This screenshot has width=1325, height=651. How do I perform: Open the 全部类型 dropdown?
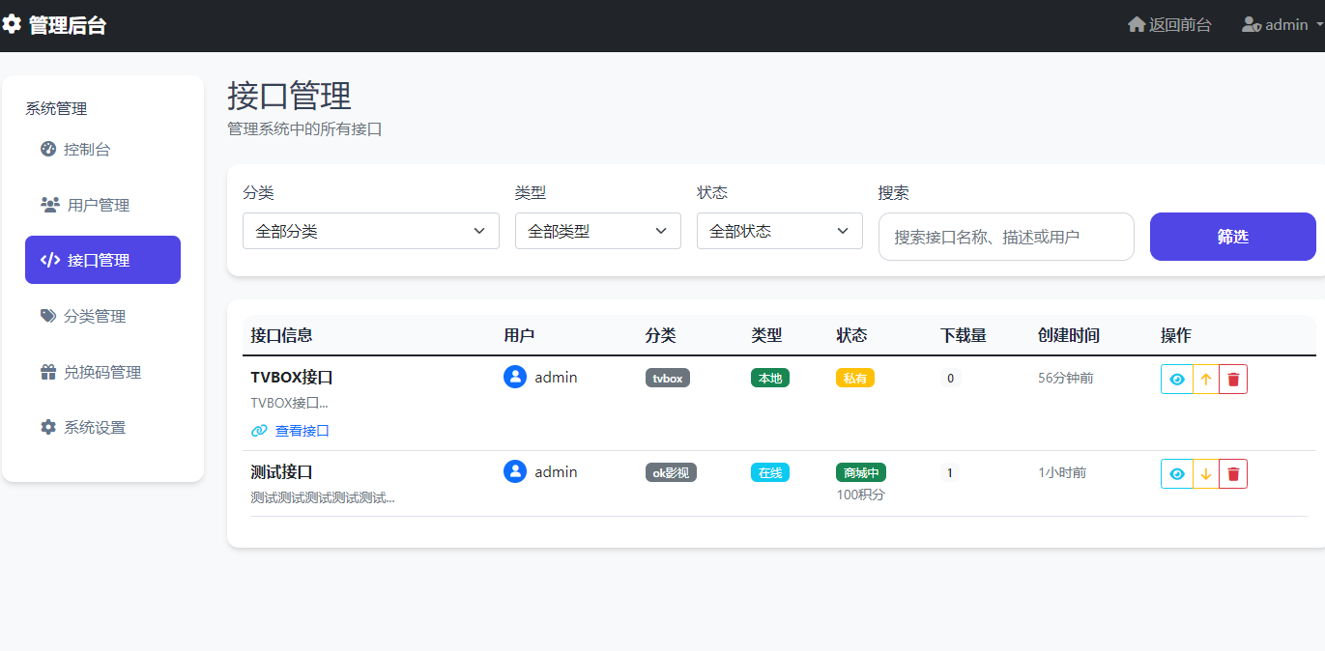point(597,231)
